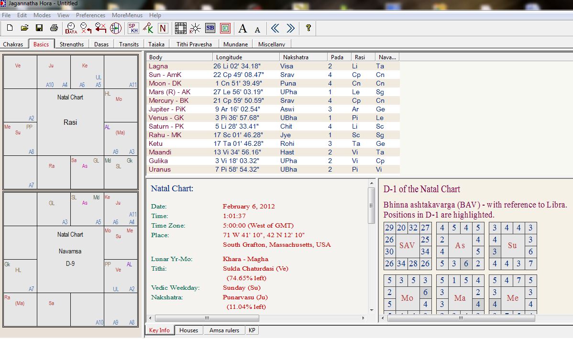Click the SP KH toolbar icon
Screen dimensions: 573x339
(x=133, y=28)
